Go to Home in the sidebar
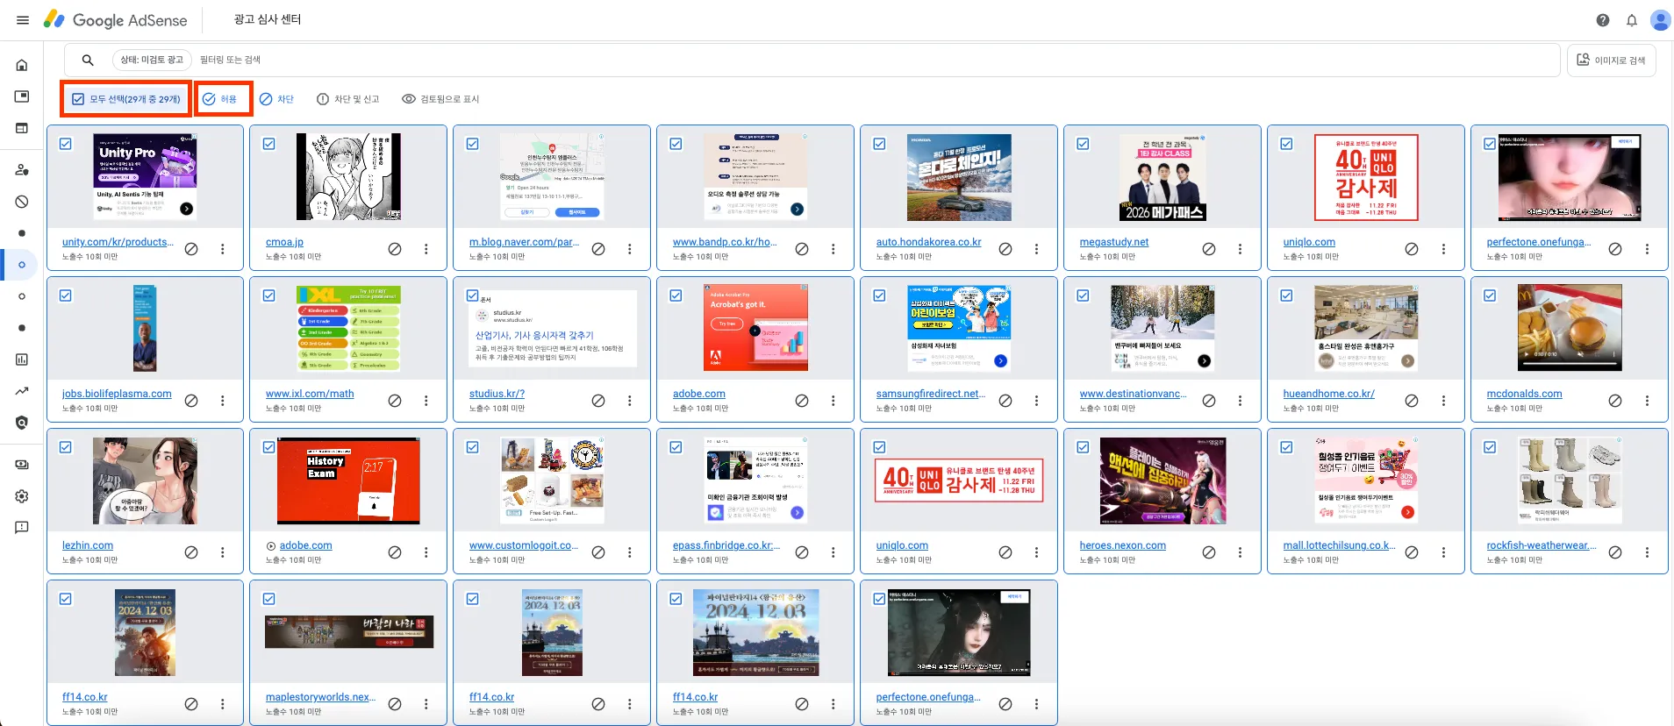The width and height of the screenshot is (1674, 726). click(22, 65)
